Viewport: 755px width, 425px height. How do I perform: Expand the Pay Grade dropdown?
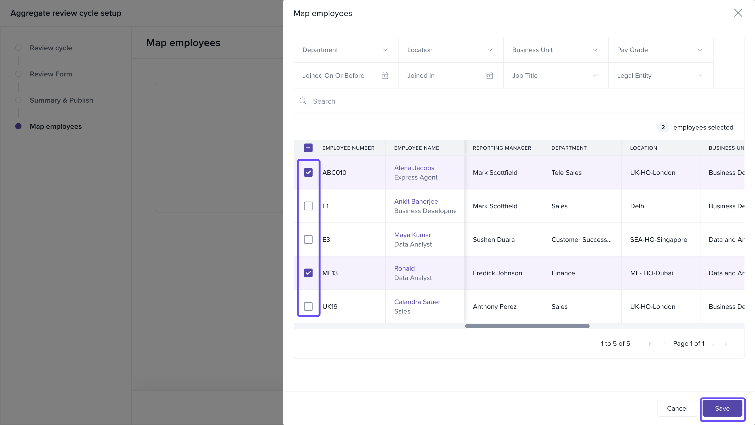(660, 50)
